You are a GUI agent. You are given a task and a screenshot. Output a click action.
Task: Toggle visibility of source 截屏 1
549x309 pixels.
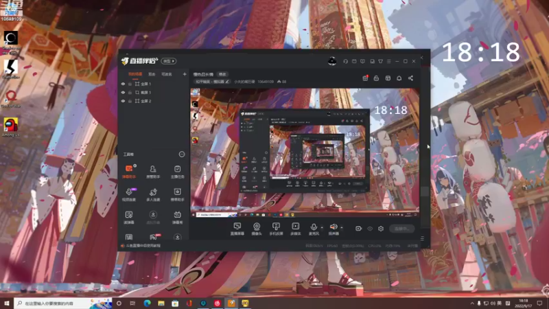(x=123, y=93)
